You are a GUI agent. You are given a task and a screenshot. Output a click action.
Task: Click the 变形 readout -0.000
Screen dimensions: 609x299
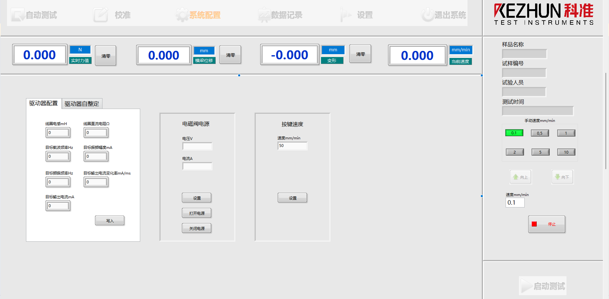coord(290,55)
